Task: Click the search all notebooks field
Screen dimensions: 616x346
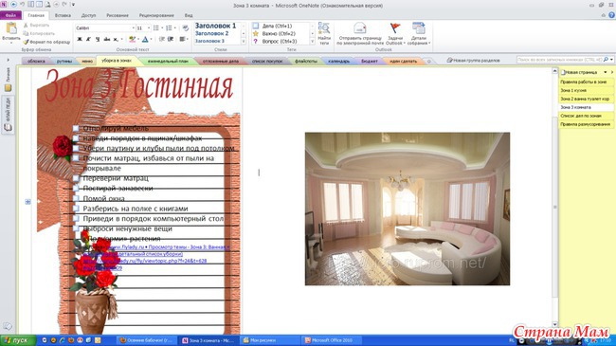Action: pyautogui.click(x=560, y=60)
